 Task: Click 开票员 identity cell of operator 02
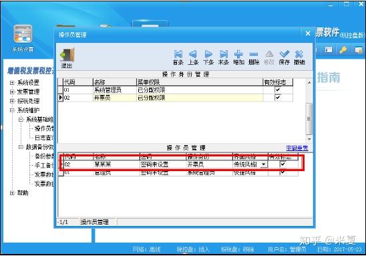tap(209, 164)
